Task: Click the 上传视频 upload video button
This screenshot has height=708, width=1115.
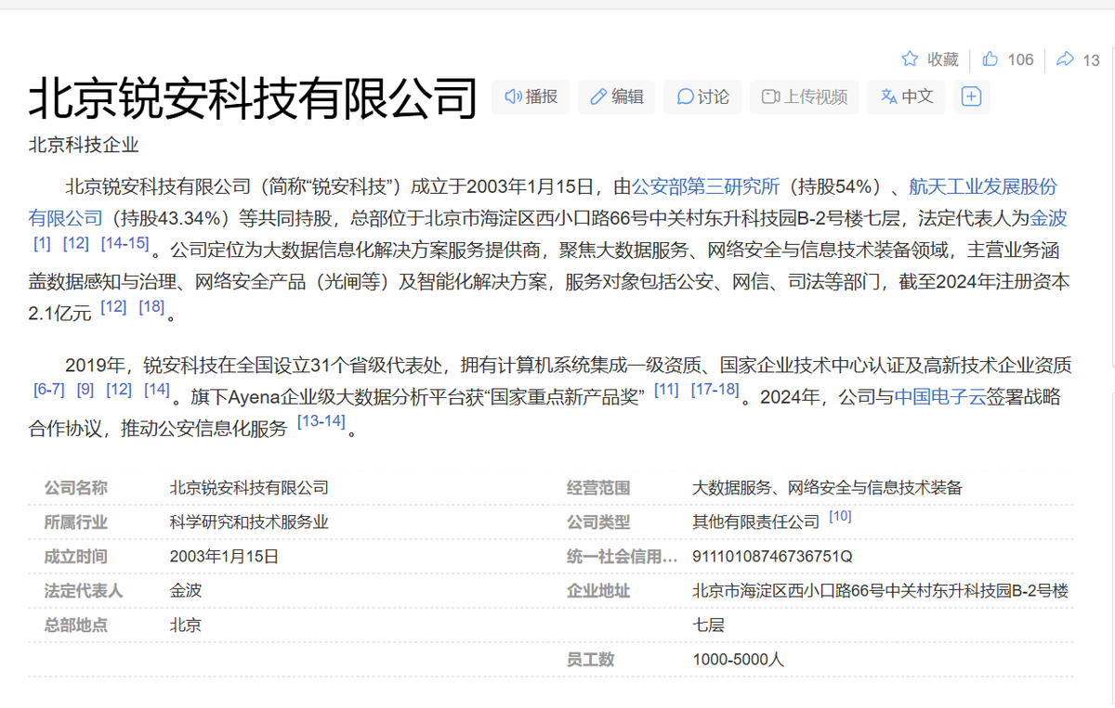Action: tap(805, 97)
